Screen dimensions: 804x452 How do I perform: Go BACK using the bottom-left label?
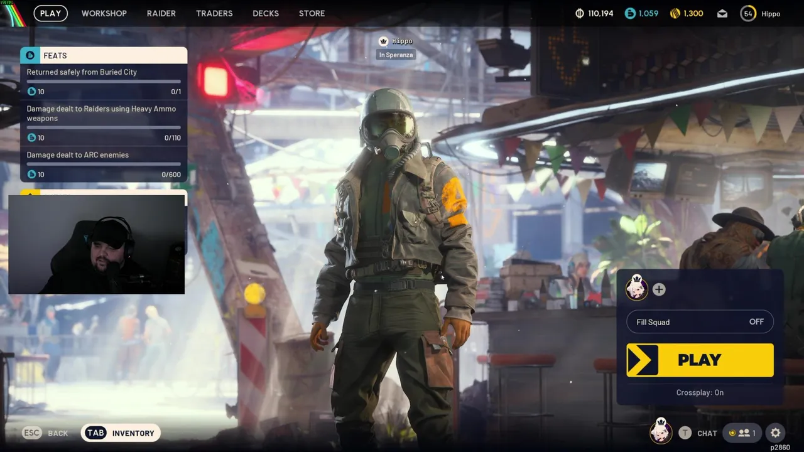coord(58,433)
